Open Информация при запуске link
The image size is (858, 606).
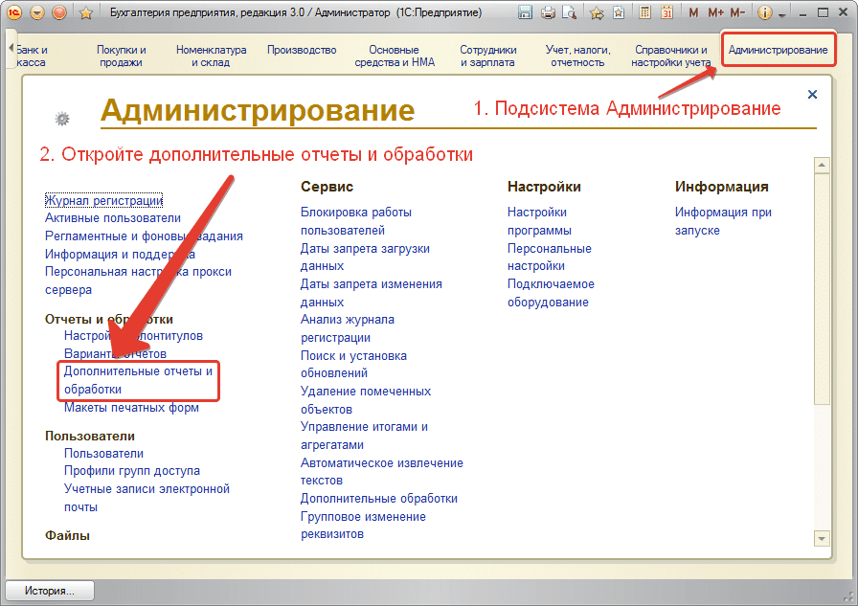(723, 221)
